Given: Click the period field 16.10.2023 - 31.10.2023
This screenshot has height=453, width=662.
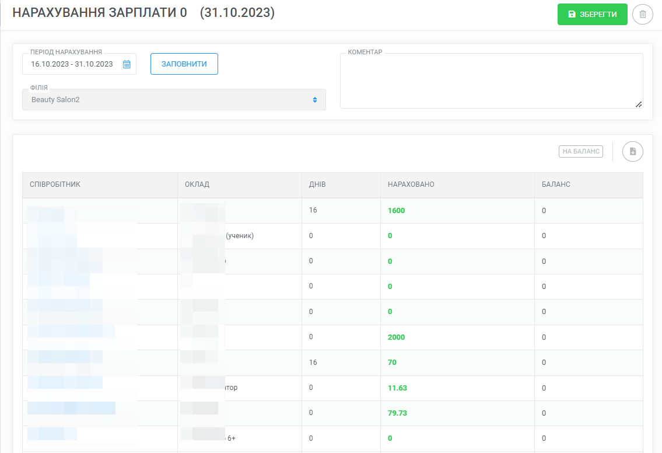Looking at the screenshot, I should pyautogui.click(x=79, y=64).
